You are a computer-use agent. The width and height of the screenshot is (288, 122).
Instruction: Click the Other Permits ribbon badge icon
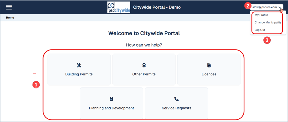(x=144, y=65)
